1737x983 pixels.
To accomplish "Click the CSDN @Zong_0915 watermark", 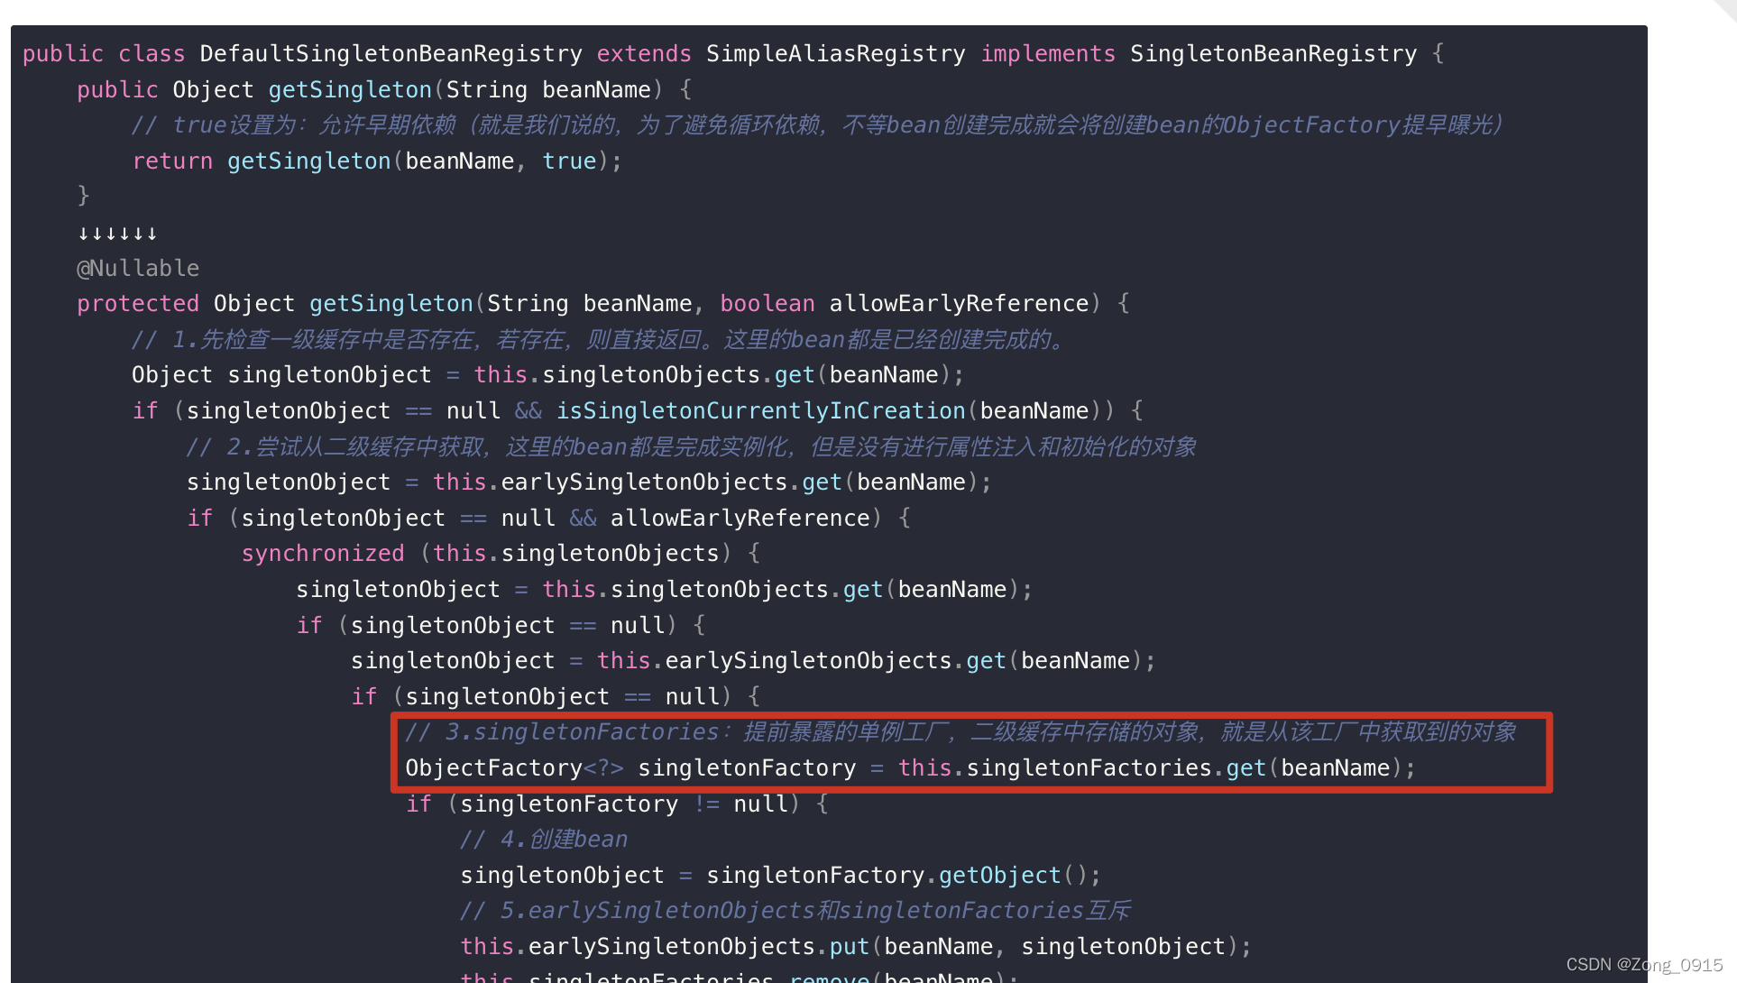I will coord(1643,965).
